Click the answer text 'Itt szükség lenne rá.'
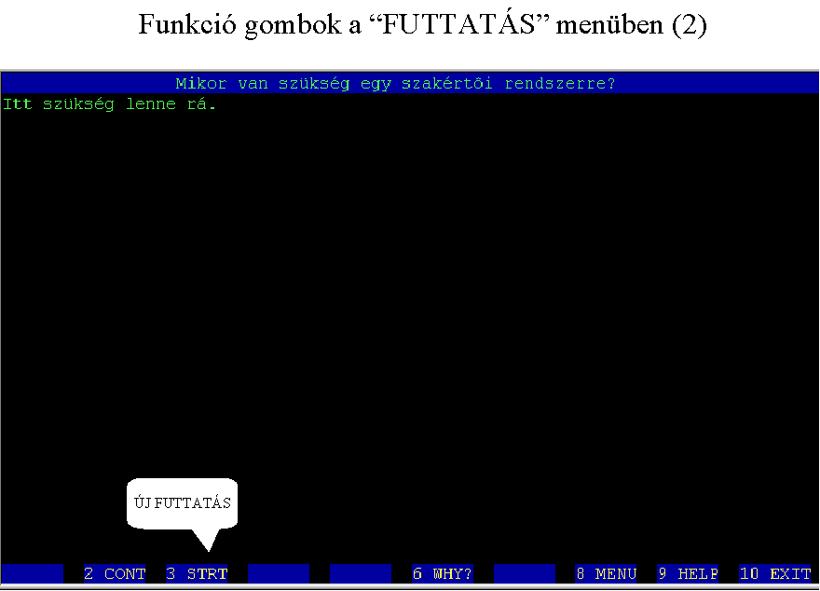This screenshot has width=820, height=591. (x=109, y=104)
